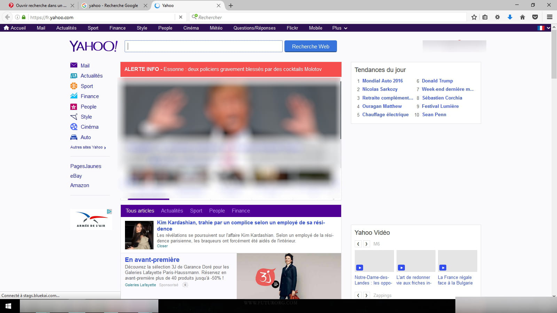Select the Tous articles tab
Viewport: 557px width, 313px height.
(140, 211)
